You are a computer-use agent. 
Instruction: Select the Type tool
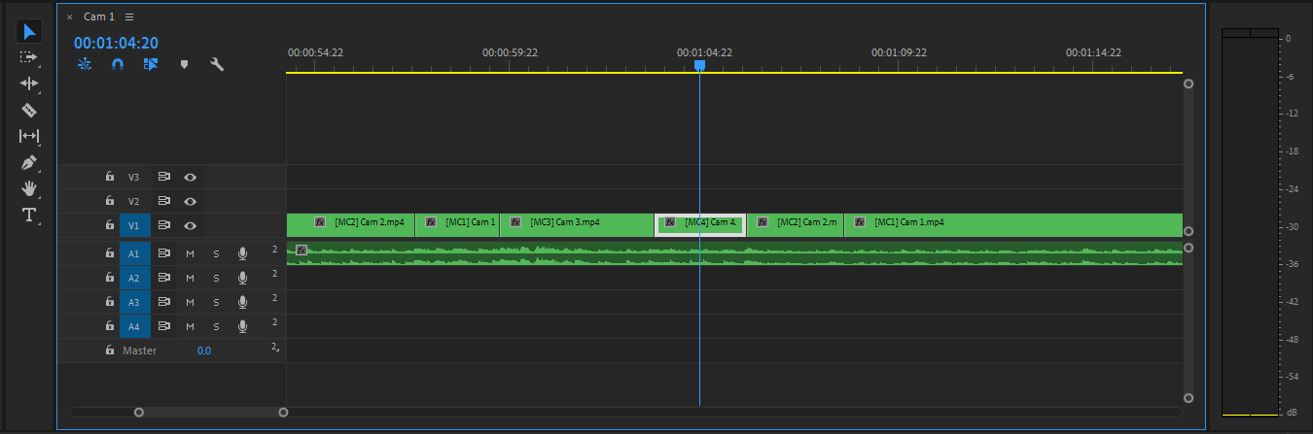click(x=29, y=215)
